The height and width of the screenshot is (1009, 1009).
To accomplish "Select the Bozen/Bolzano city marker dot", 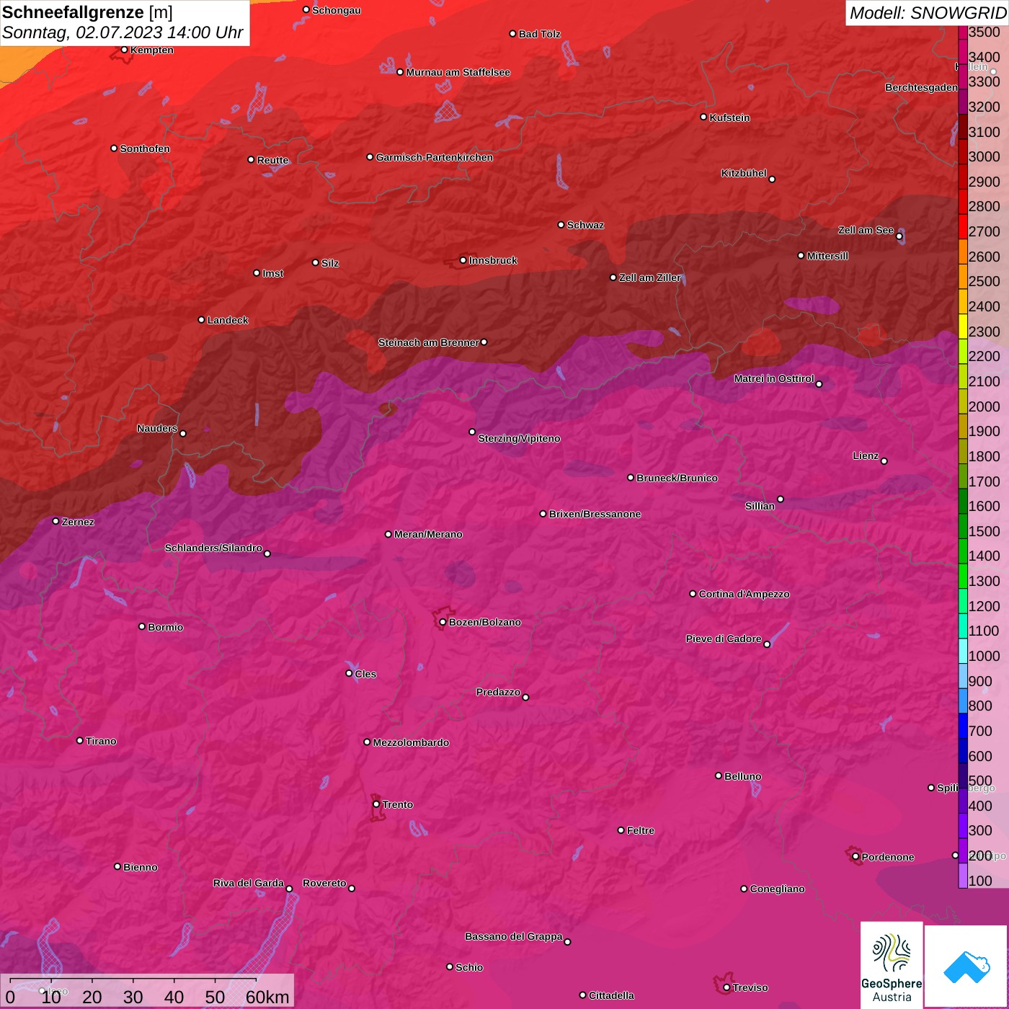I will pyautogui.click(x=443, y=622).
